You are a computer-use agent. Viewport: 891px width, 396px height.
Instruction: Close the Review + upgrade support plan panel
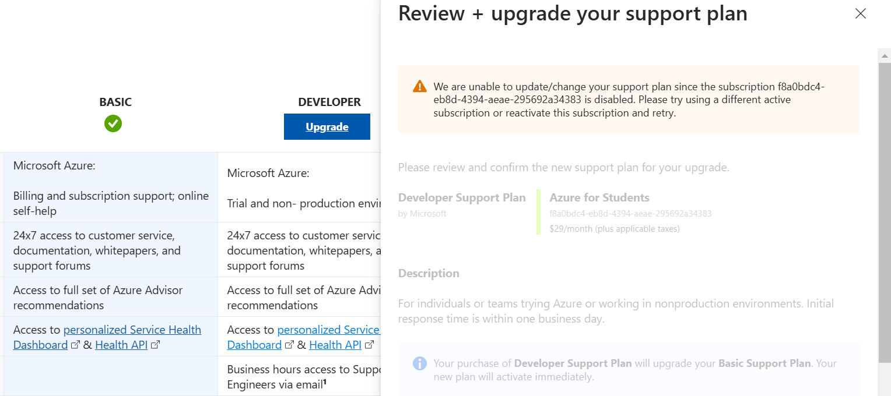[861, 13]
